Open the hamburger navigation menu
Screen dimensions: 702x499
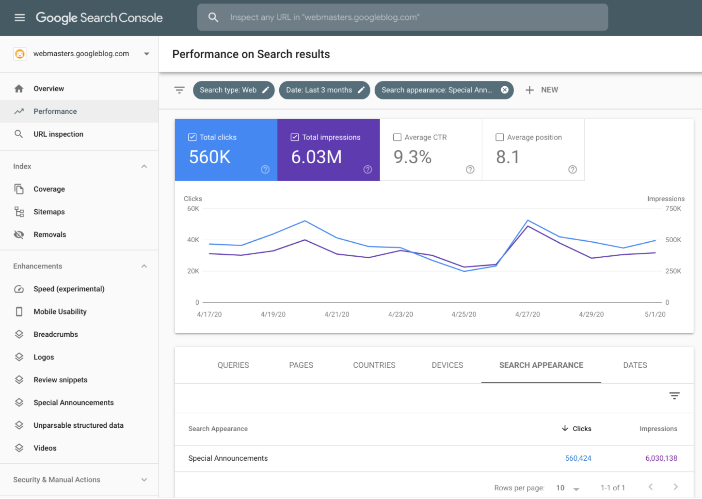click(x=19, y=17)
